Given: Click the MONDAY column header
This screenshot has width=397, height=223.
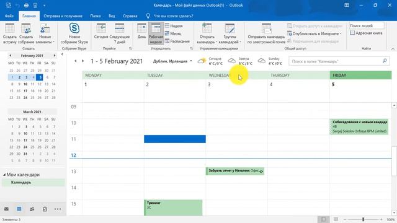Looking at the screenshot, I should click(113, 76).
